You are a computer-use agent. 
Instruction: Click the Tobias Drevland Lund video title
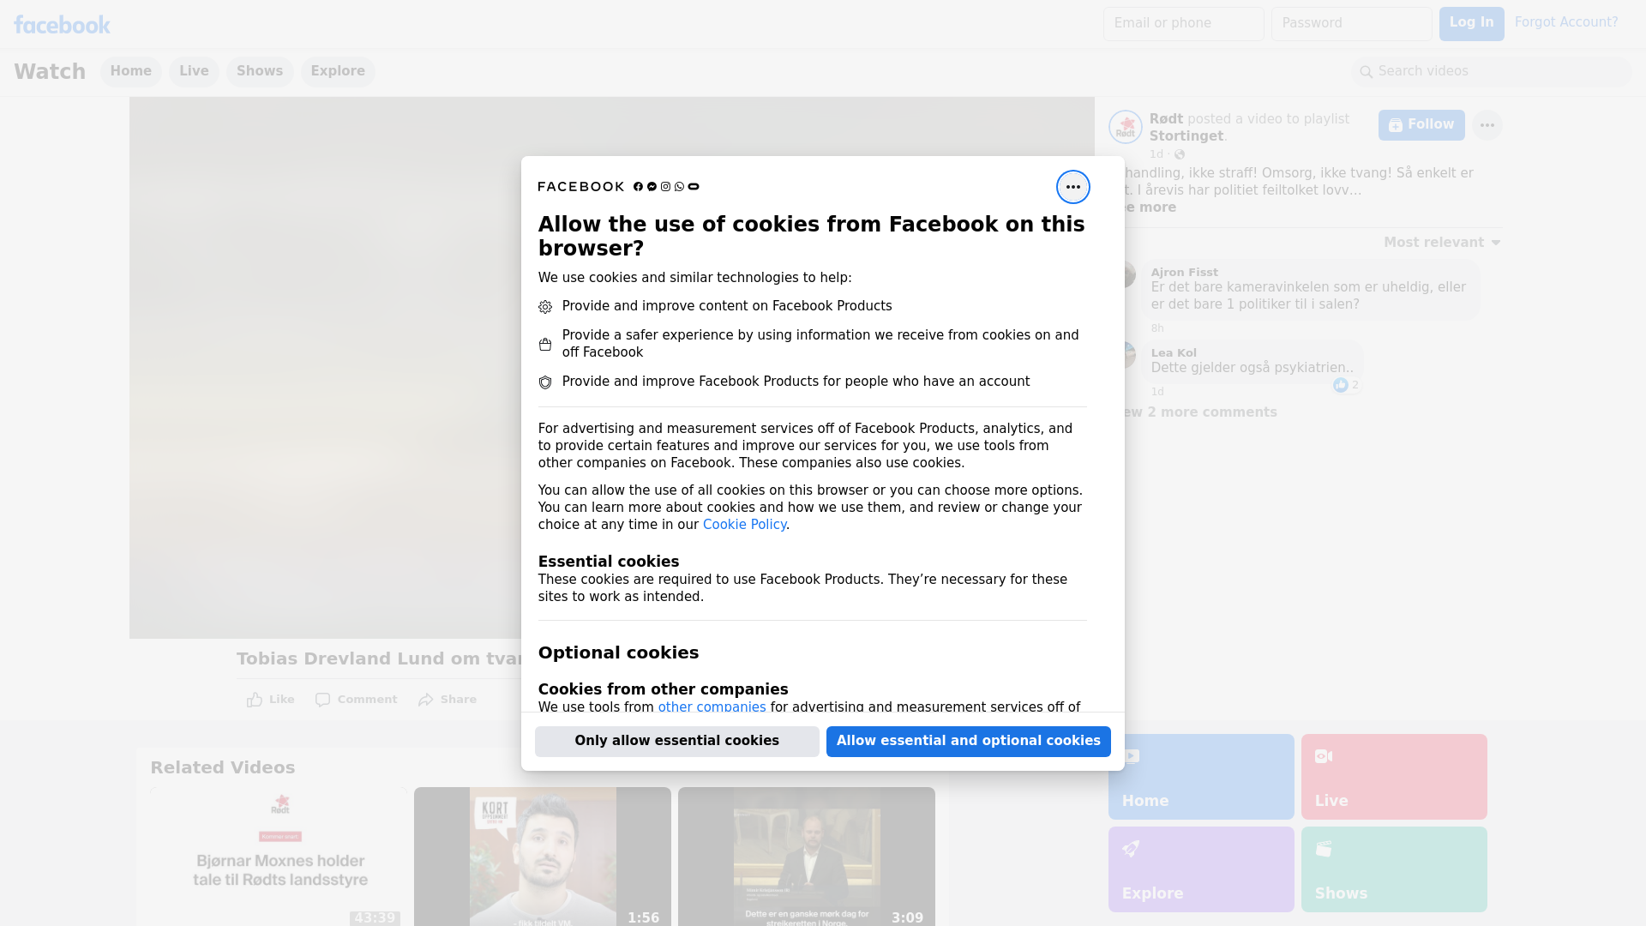[379, 658]
